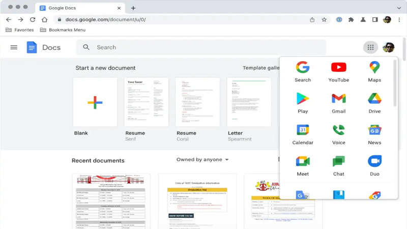The image size is (407, 229).
Task: Create a new Blank document
Action: (x=95, y=102)
